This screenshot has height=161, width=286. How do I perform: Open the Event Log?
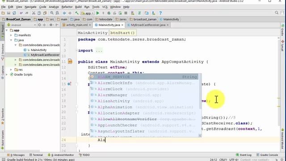click(x=244, y=155)
